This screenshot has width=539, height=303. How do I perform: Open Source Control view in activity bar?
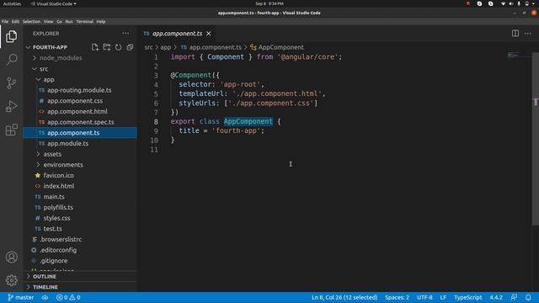coord(11,83)
